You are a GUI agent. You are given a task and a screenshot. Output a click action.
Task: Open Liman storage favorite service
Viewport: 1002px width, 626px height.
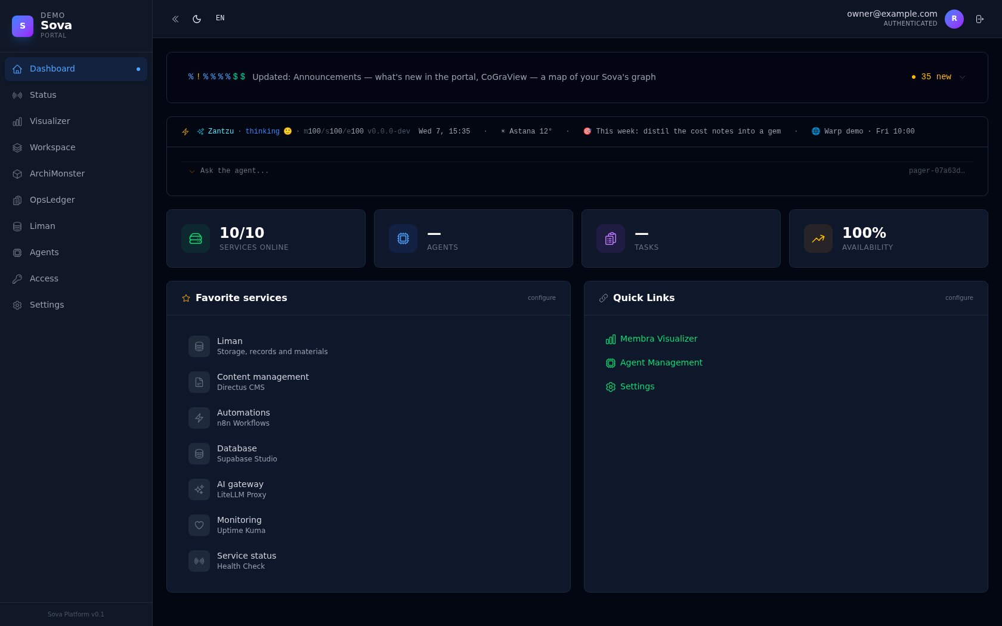pyautogui.click(x=369, y=346)
